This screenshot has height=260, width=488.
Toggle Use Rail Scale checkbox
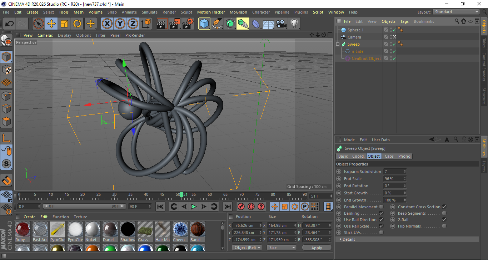(381, 226)
